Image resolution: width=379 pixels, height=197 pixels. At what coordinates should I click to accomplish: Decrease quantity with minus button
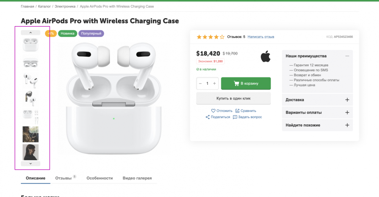200,83
